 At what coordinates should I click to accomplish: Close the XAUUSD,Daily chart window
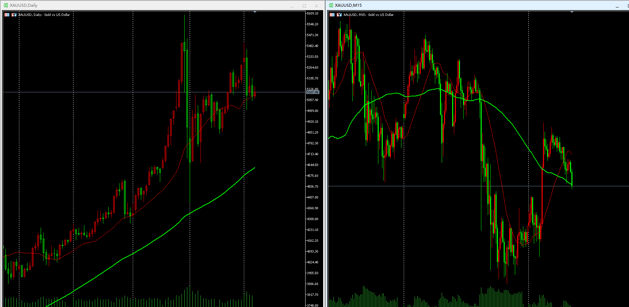click(316, 6)
